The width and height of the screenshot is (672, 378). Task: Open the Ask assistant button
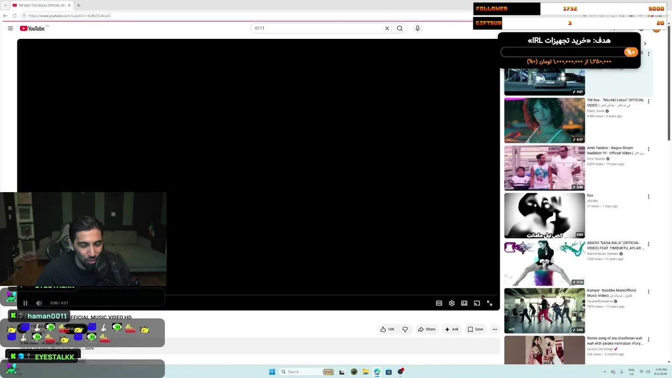point(451,329)
